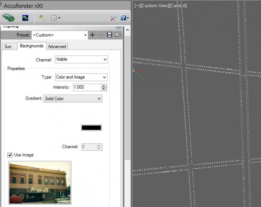Click the Intensity value field

click(86, 87)
